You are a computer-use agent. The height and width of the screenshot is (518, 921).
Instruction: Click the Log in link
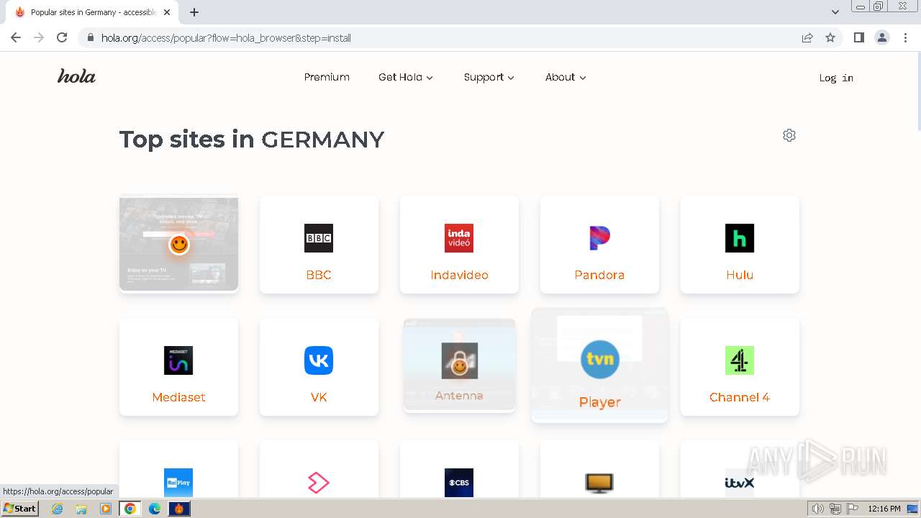tap(836, 78)
